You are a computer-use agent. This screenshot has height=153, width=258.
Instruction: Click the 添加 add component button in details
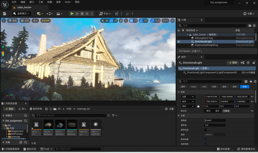pyautogui.click(x=233, y=63)
